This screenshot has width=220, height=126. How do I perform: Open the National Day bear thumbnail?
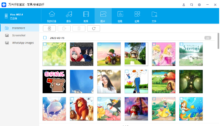click(54, 82)
